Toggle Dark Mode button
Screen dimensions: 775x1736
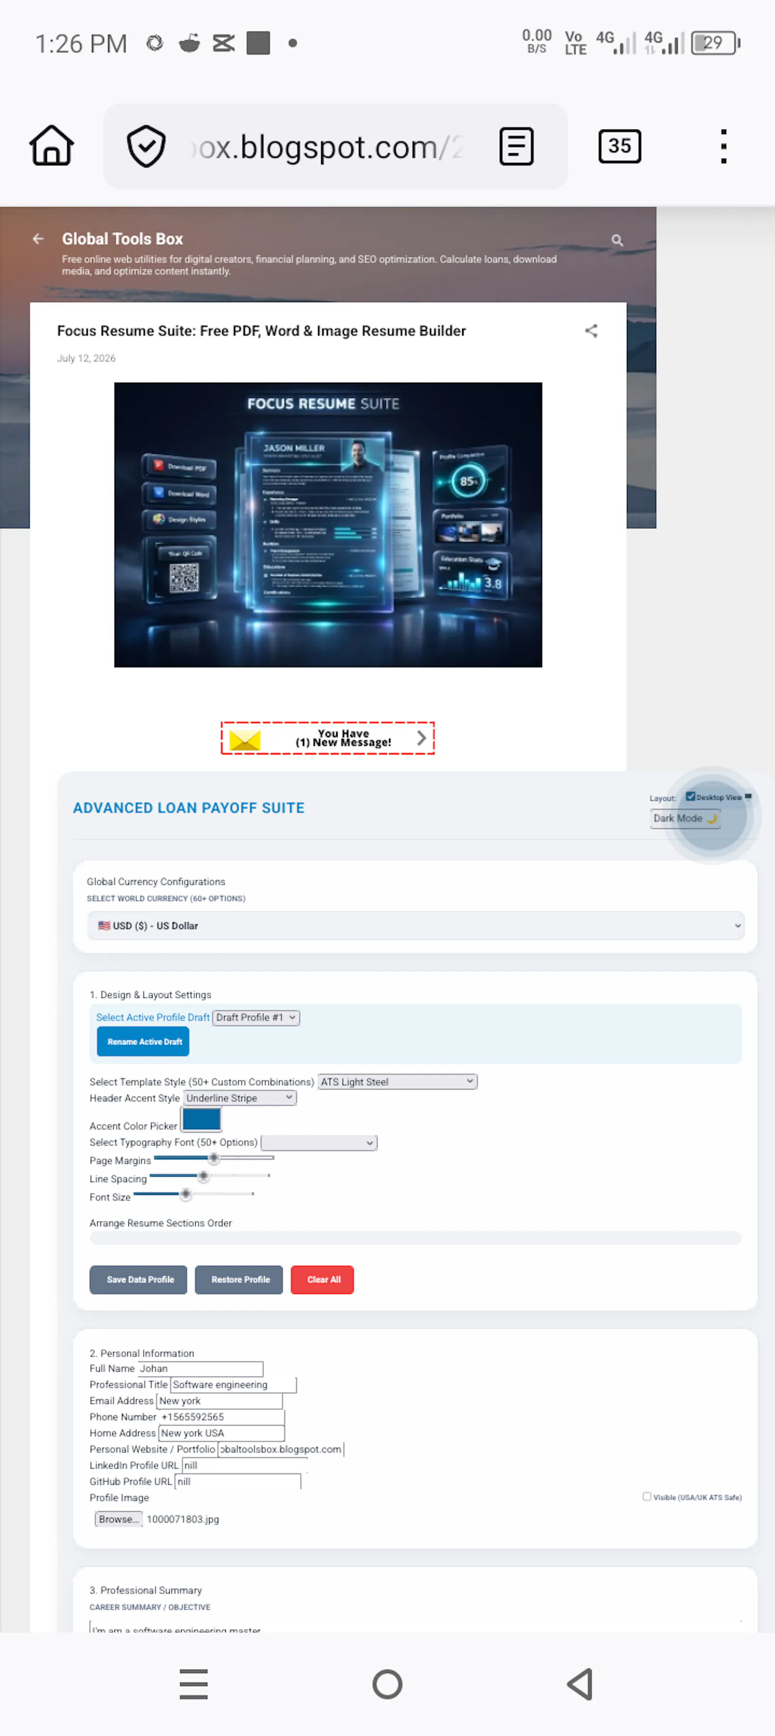[685, 818]
